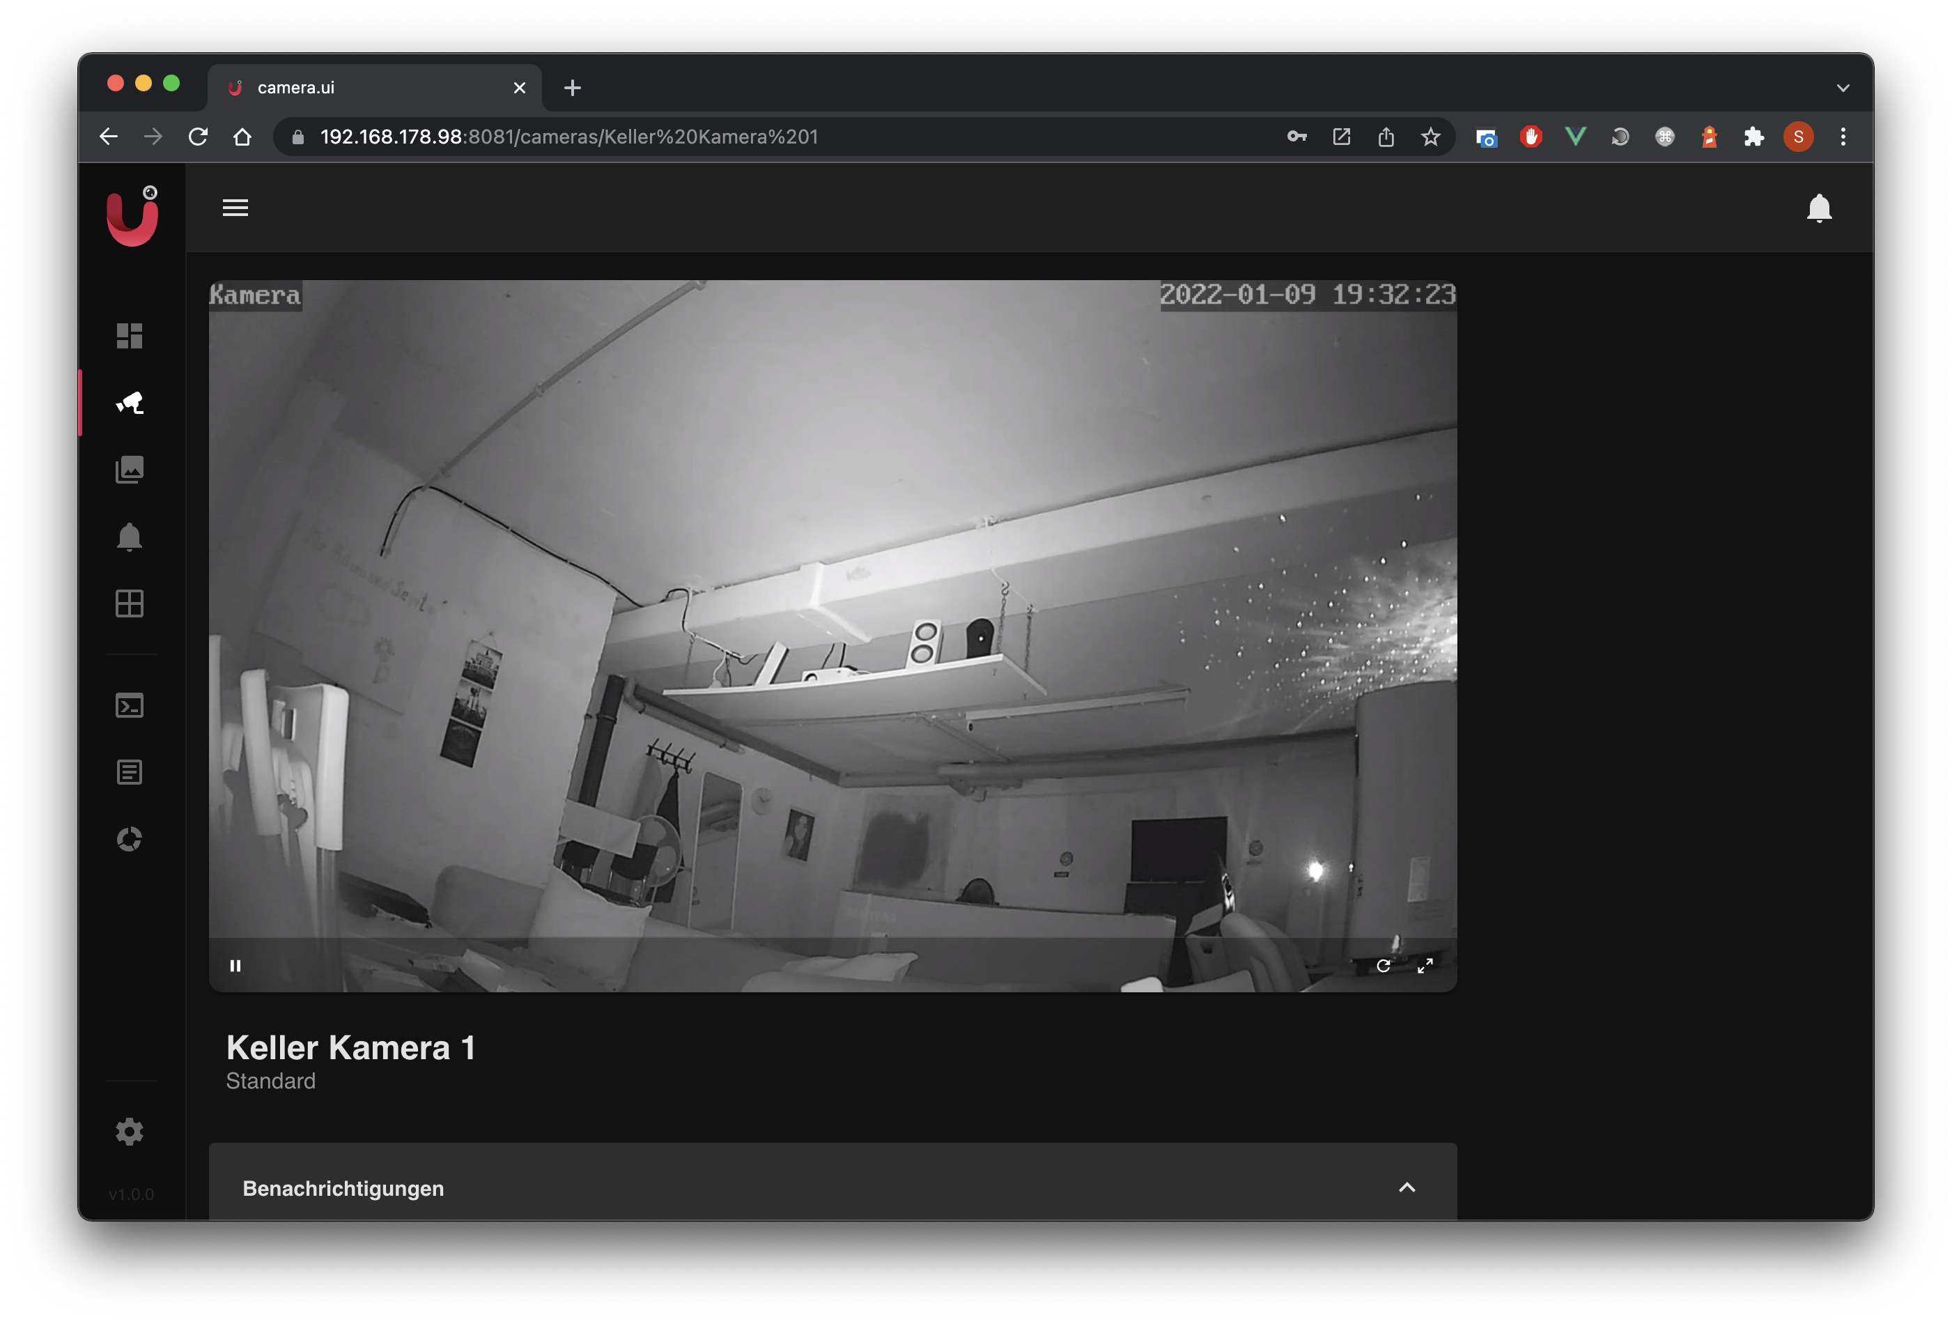Screen dimensions: 1952x1324
Task: Open the gray round extension icon
Action: tap(1665, 137)
